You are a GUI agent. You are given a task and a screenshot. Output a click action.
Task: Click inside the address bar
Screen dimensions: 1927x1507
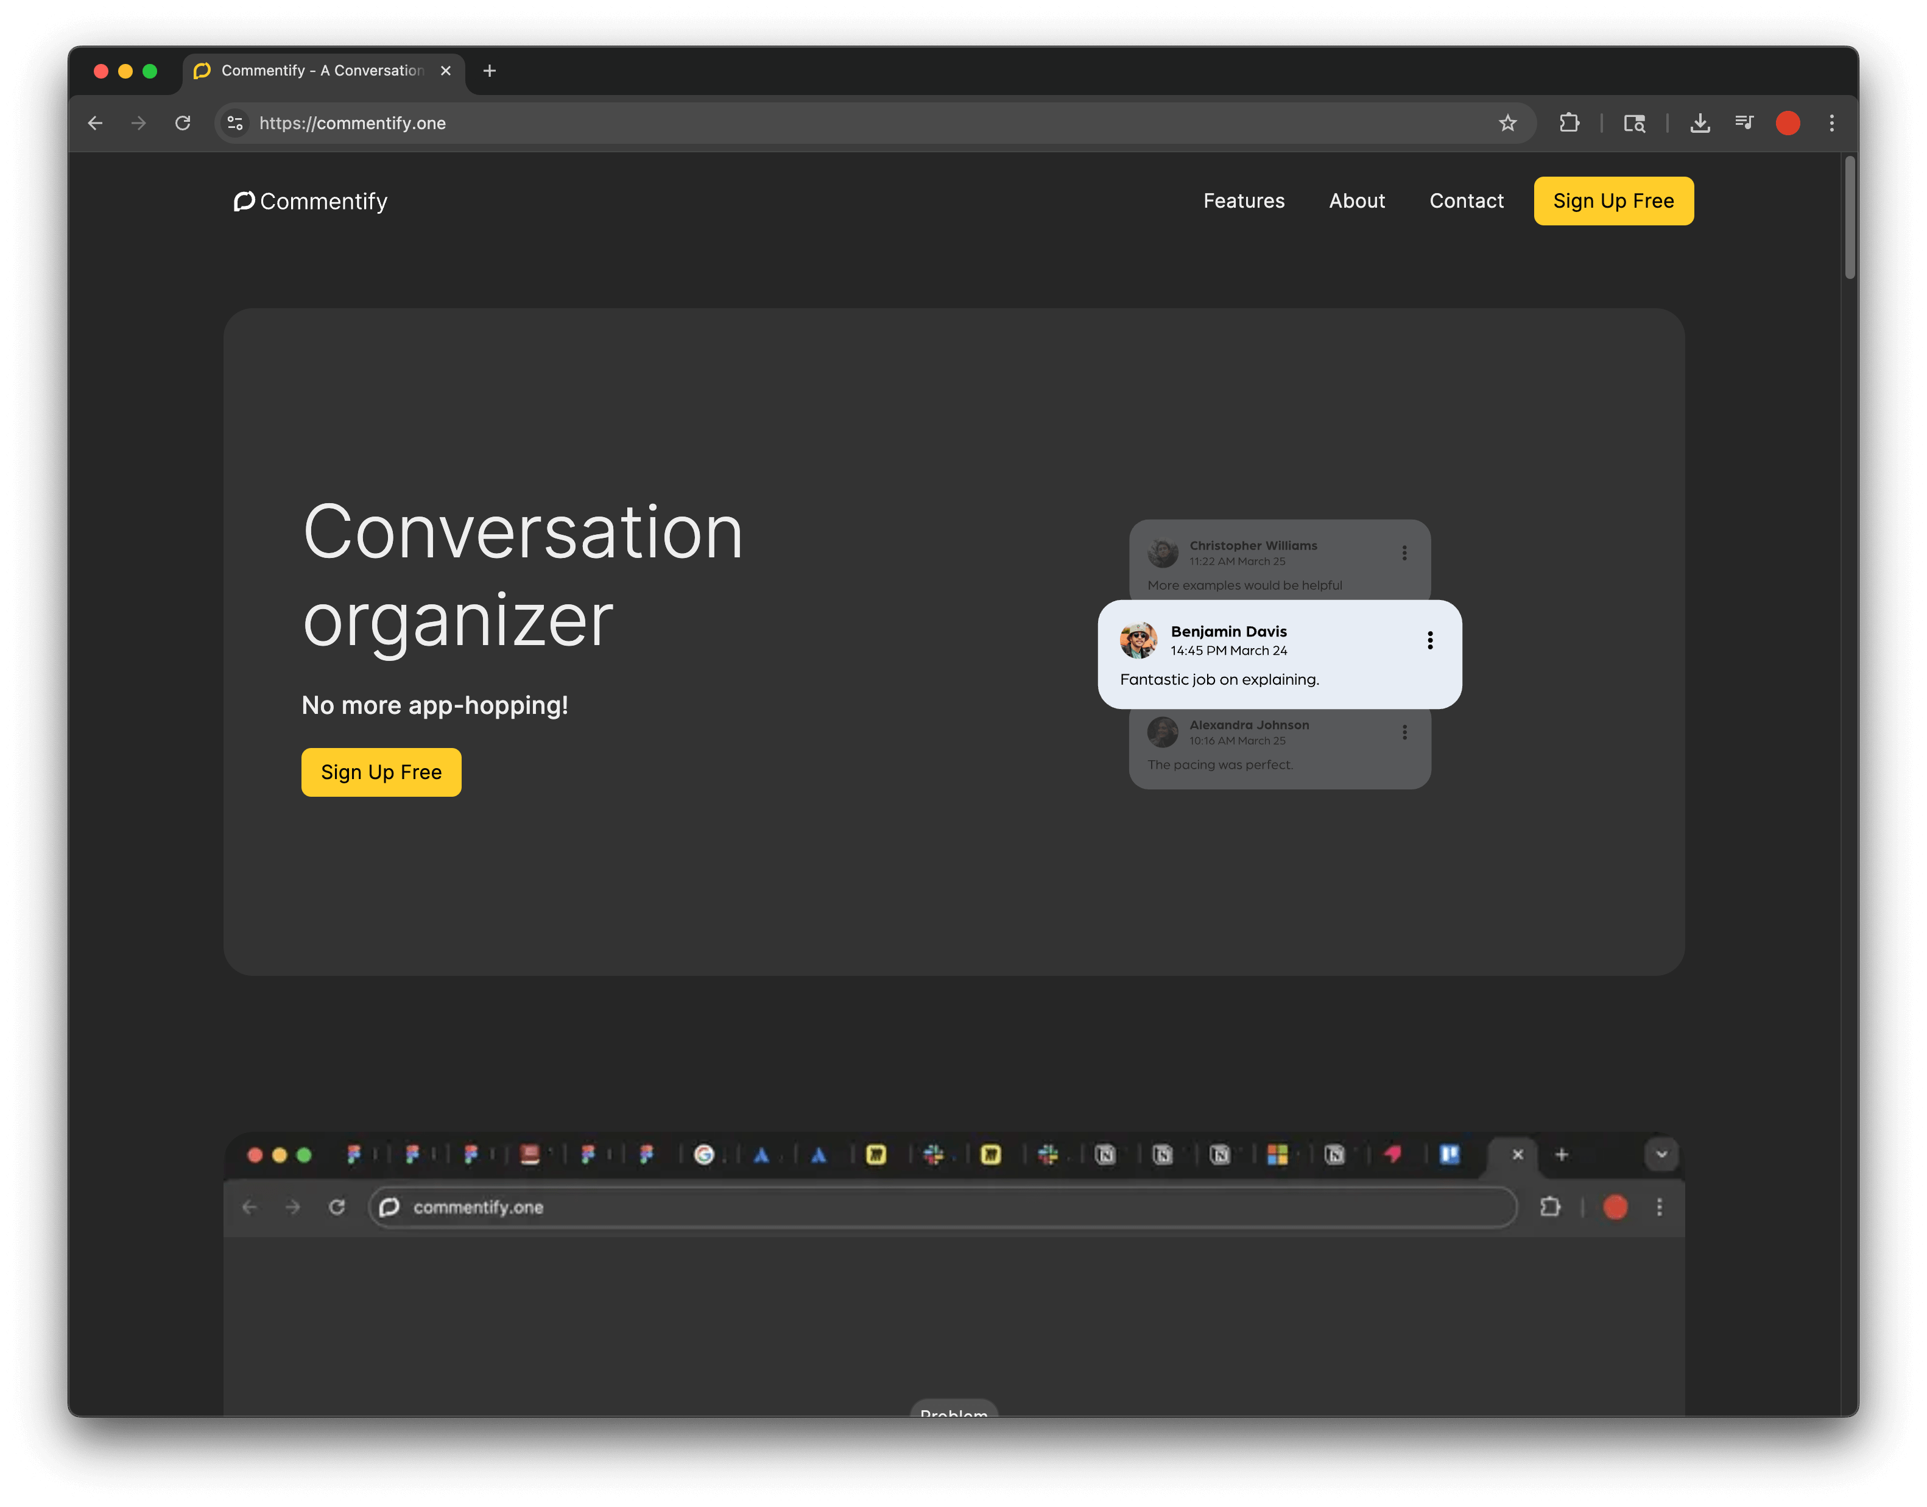(x=618, y=124)
